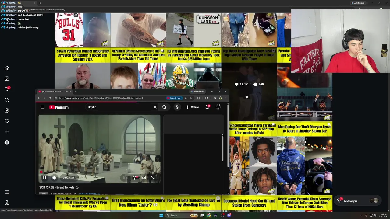Toggle closed captions on YouTube player
390x219 pixels.
tap(125, 178)
